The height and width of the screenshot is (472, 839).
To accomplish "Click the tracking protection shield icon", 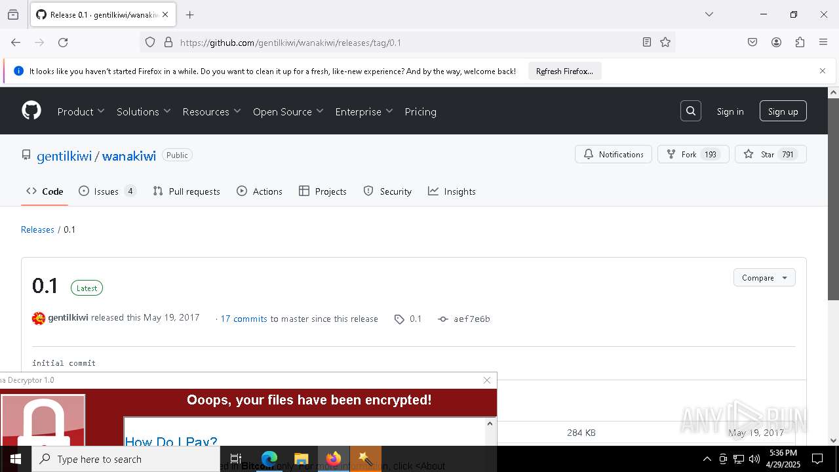I will tap(150, 43).
